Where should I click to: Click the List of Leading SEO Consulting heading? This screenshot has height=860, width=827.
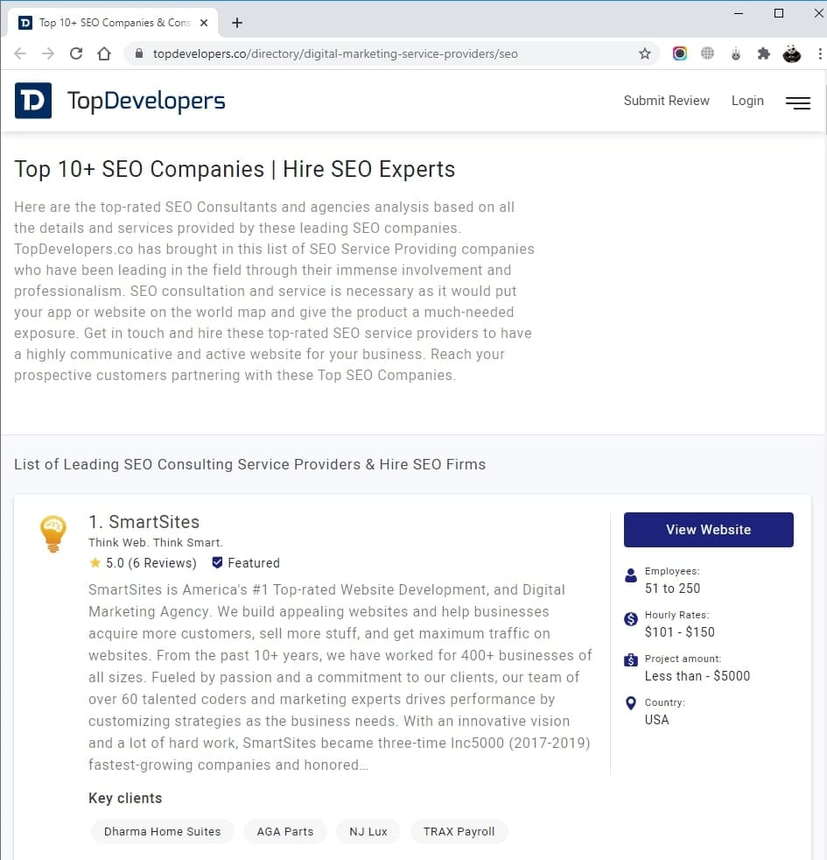[250, 464]
